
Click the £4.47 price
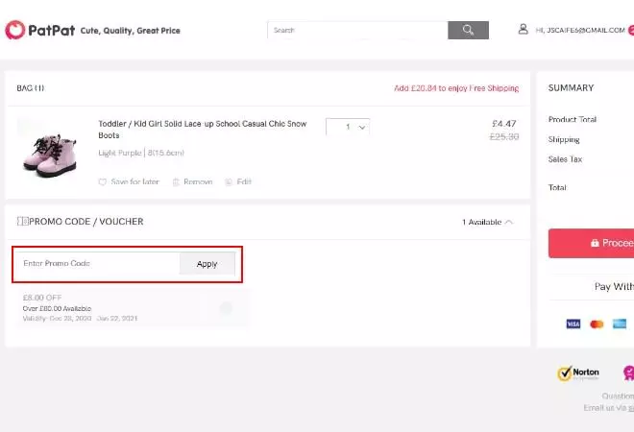[503, 124]
